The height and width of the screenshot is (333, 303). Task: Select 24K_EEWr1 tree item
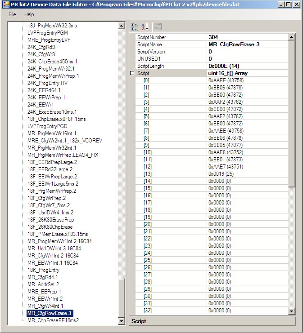(x=41, y=105)
